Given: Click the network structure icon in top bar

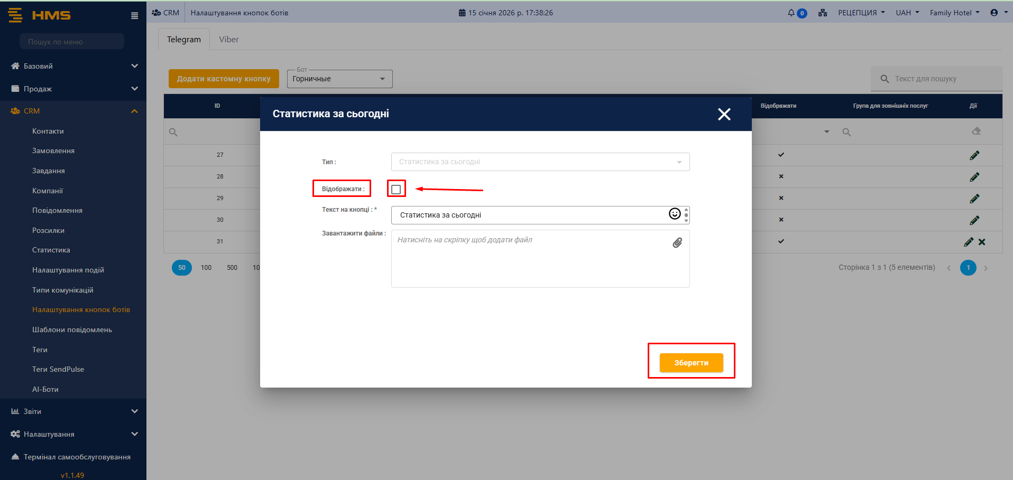Looking at the screenshot, I should 823,13.
